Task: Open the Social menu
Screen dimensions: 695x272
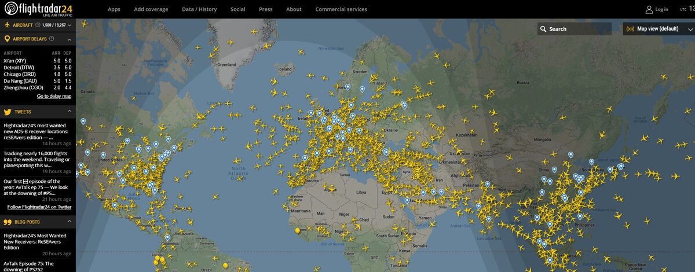Action: pyautogui.click(x=237, y=9)
